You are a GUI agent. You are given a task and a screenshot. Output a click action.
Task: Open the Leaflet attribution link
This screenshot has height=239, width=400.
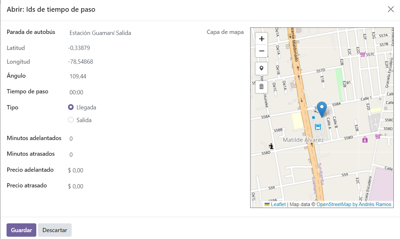tap(278, 204)
